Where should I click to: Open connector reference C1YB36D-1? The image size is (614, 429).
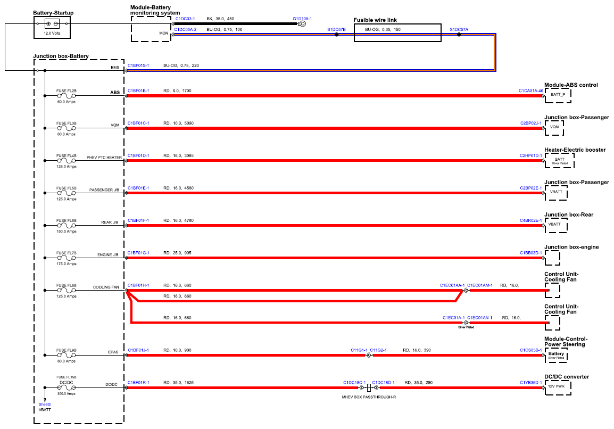tap(531, 382)
